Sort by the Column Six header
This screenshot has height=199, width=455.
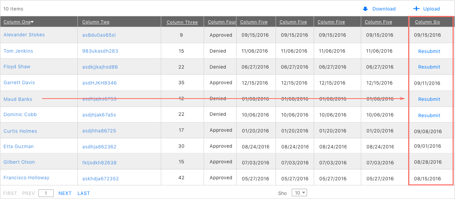[427, 22]
